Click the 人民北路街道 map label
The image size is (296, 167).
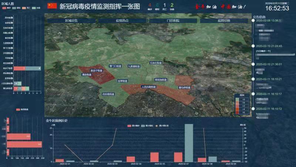[x=148, y=87]
